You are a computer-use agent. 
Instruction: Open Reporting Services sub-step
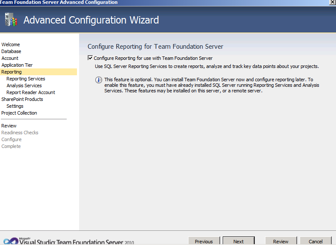tap(26, 79)
